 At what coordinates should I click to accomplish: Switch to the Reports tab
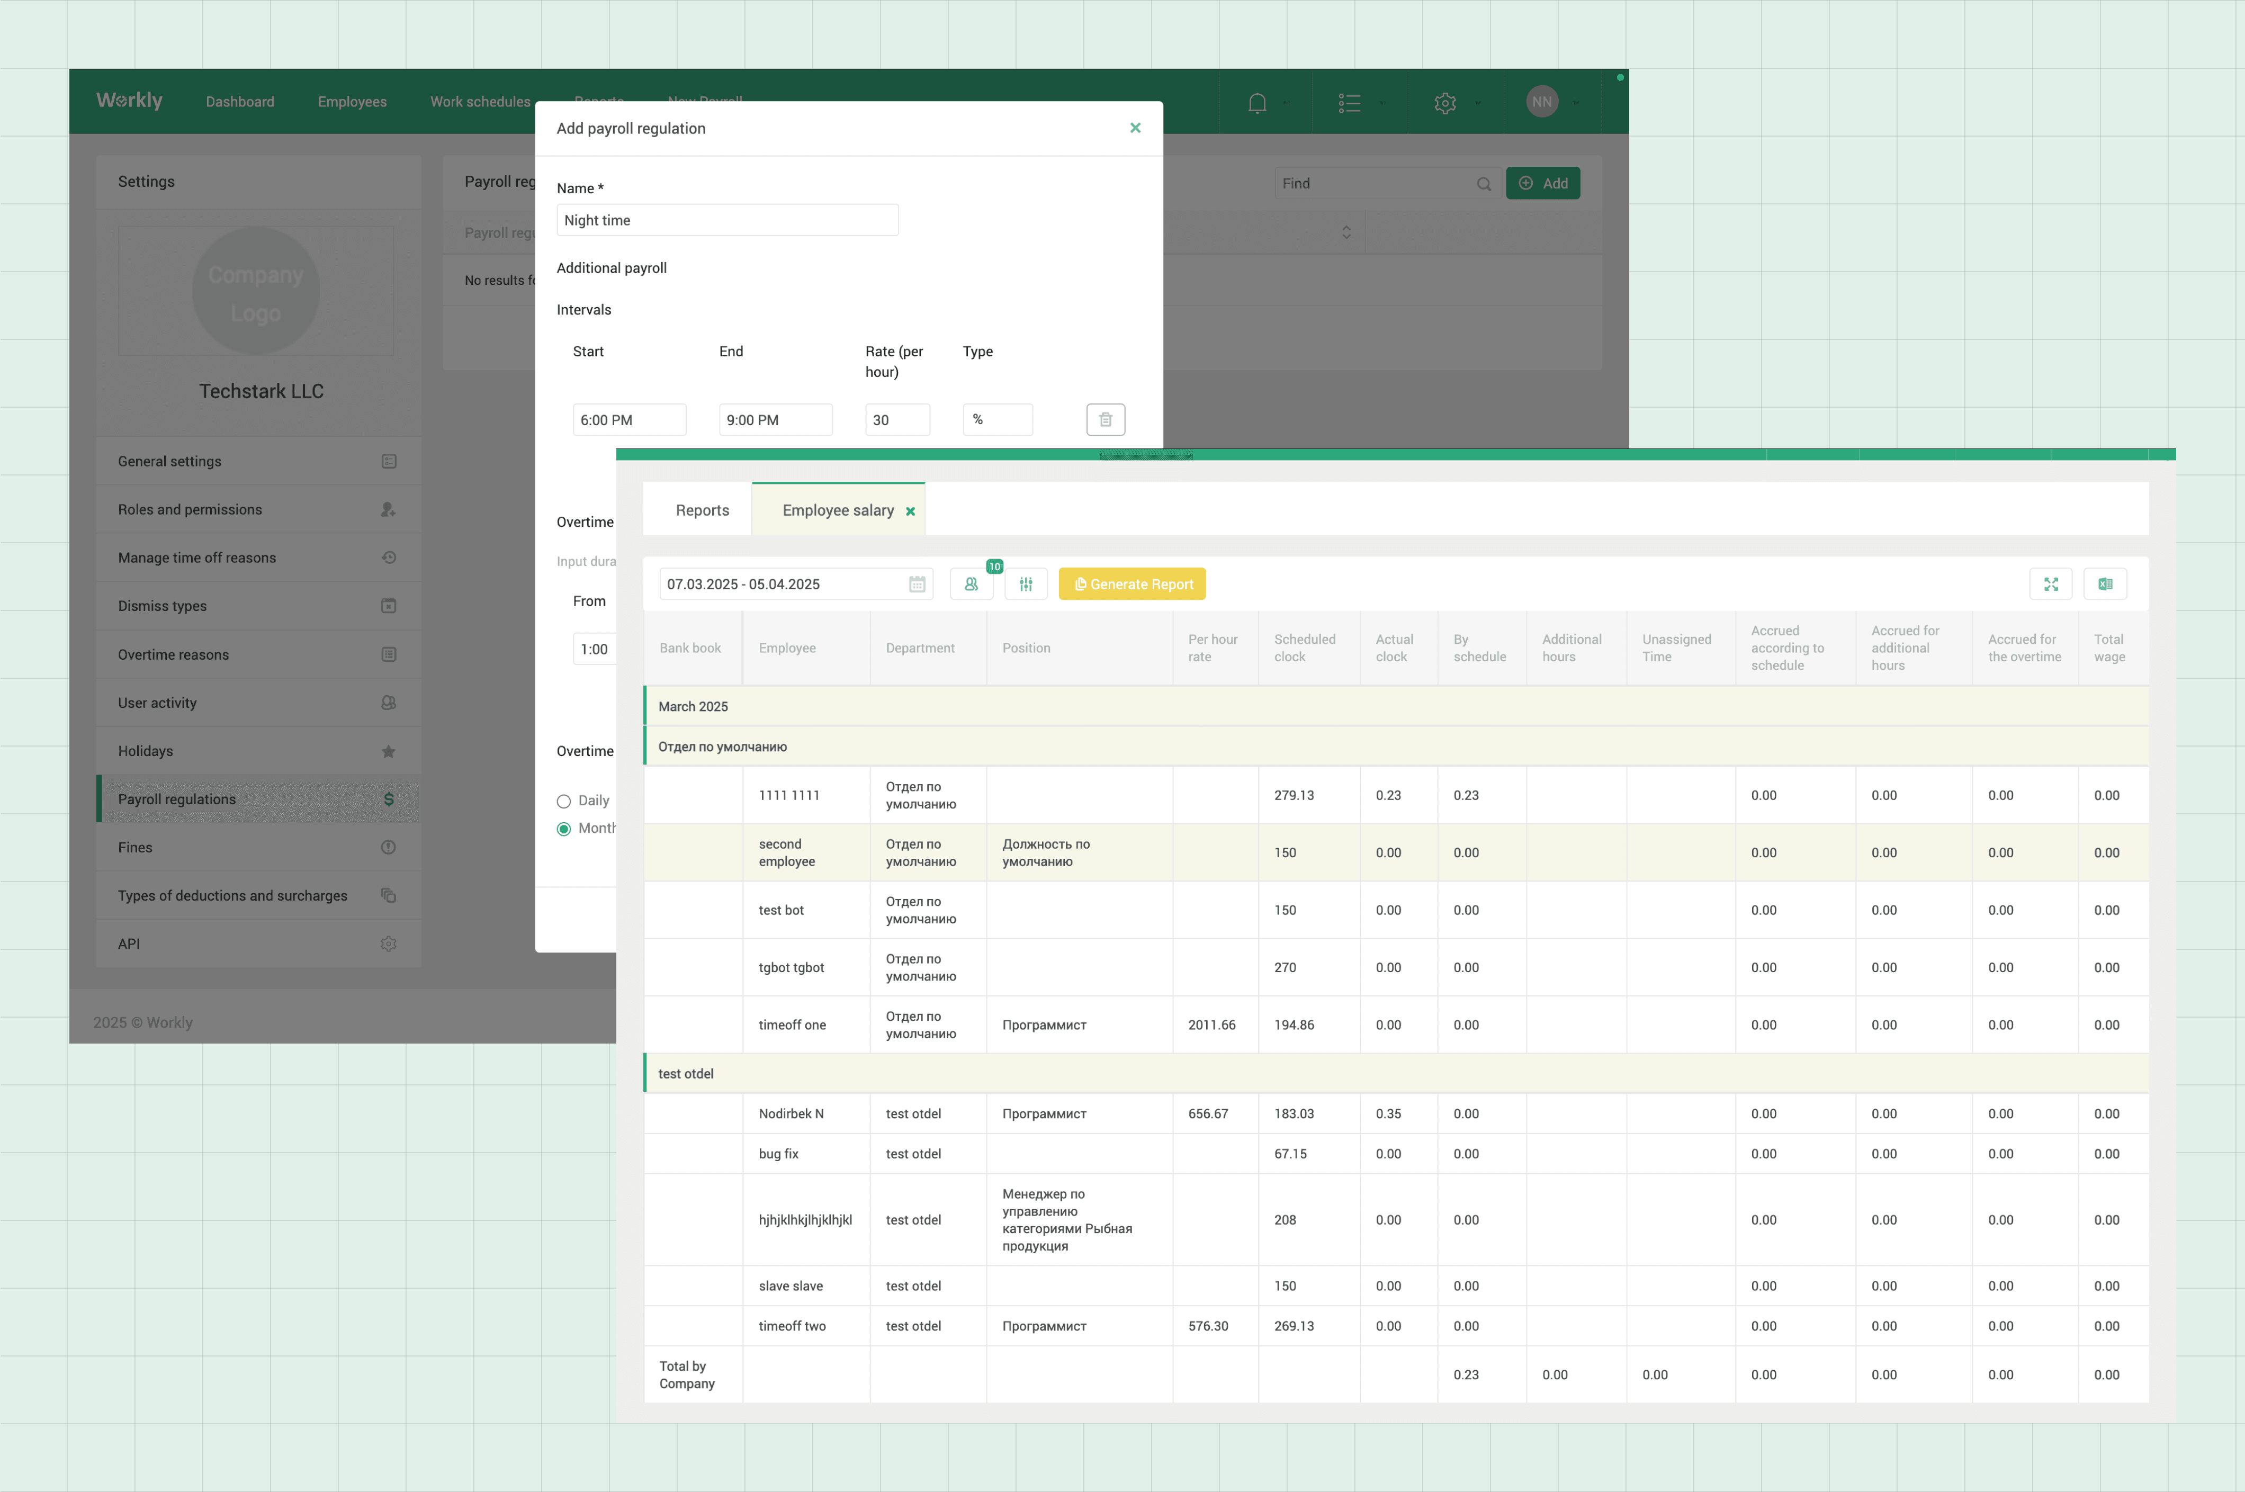(x=702, y=510)
